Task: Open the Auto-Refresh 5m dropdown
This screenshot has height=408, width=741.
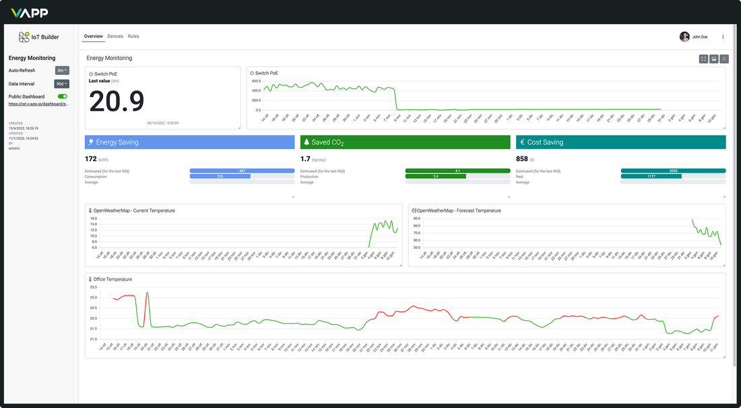Action: coord(61,69)
